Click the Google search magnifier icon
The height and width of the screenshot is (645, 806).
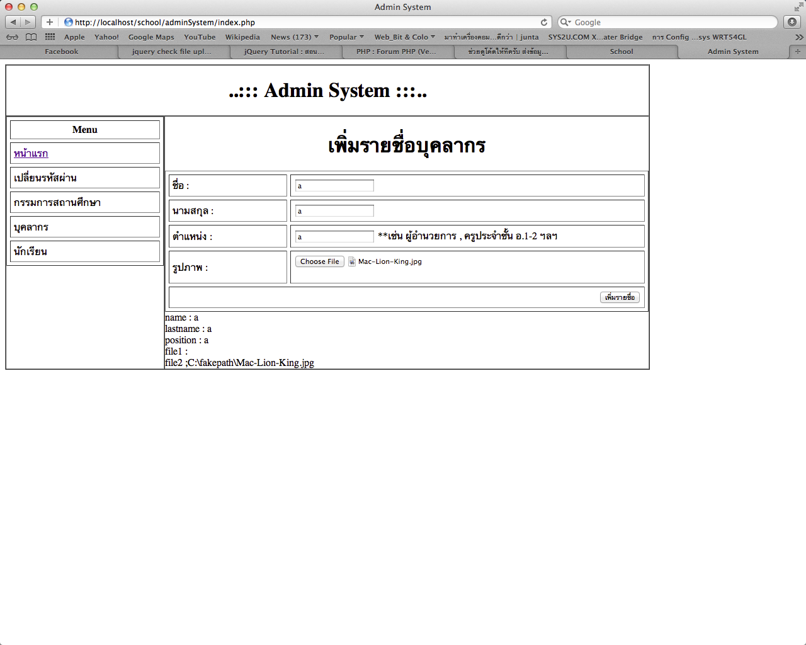565,22
